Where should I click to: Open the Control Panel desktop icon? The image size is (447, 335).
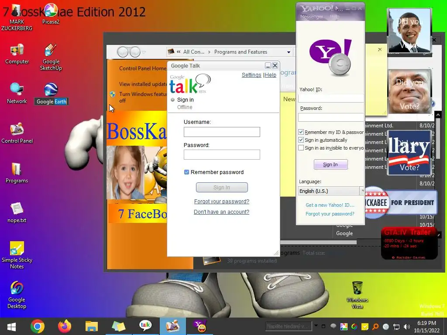[x=17, y=133]
